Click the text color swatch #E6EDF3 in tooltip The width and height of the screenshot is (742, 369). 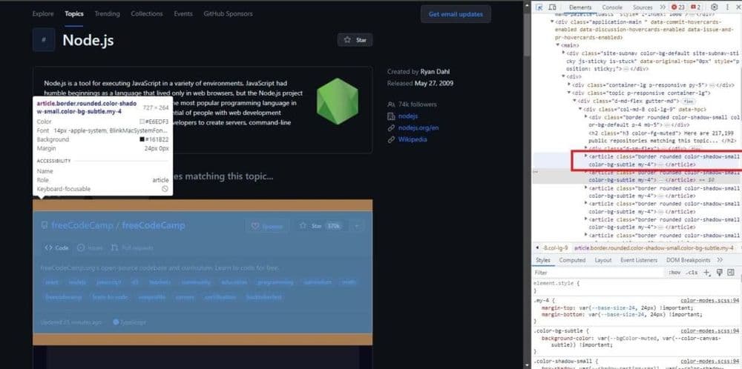[142, 122]
